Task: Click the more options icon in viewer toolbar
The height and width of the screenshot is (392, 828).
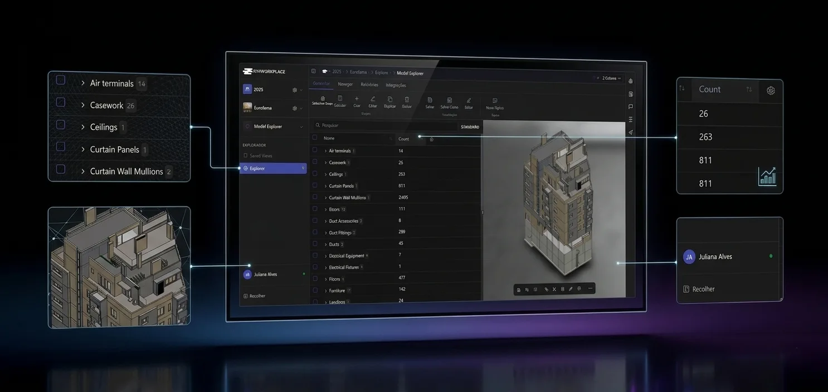Action: (x=590, y=289)
